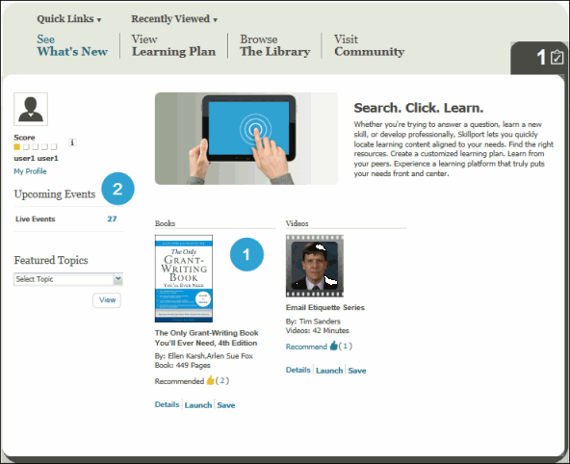Open the Email Etiquette Series title
This screenshot has height=464, width=570.
[x=325, y=307]
